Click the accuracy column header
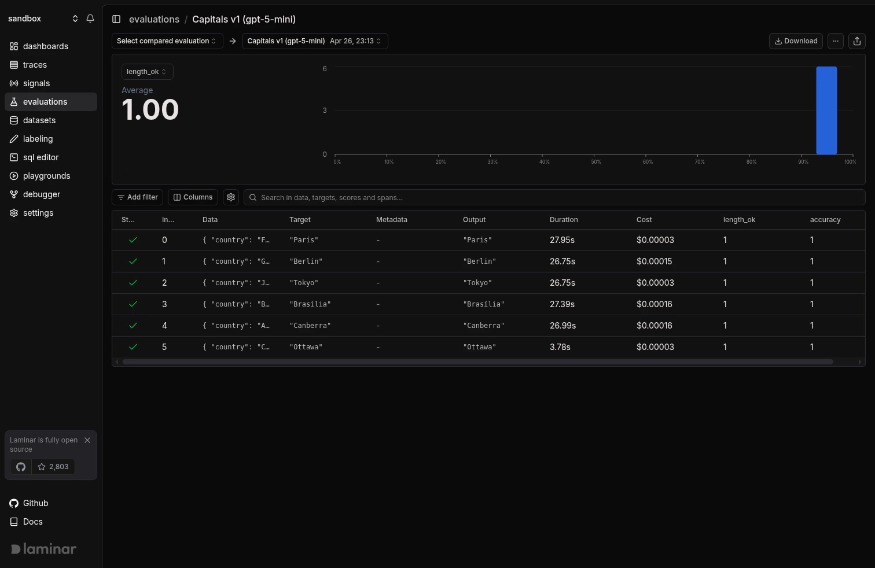 (x=825, y=220)
